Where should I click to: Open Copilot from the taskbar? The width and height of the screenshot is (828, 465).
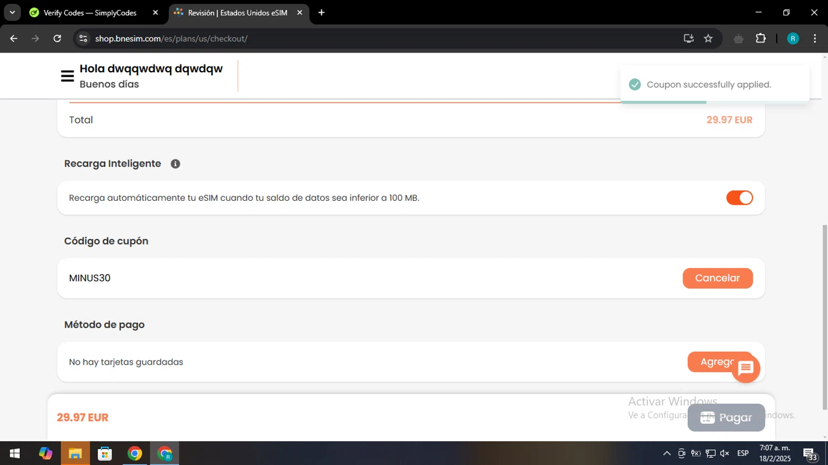pos(45,453)
